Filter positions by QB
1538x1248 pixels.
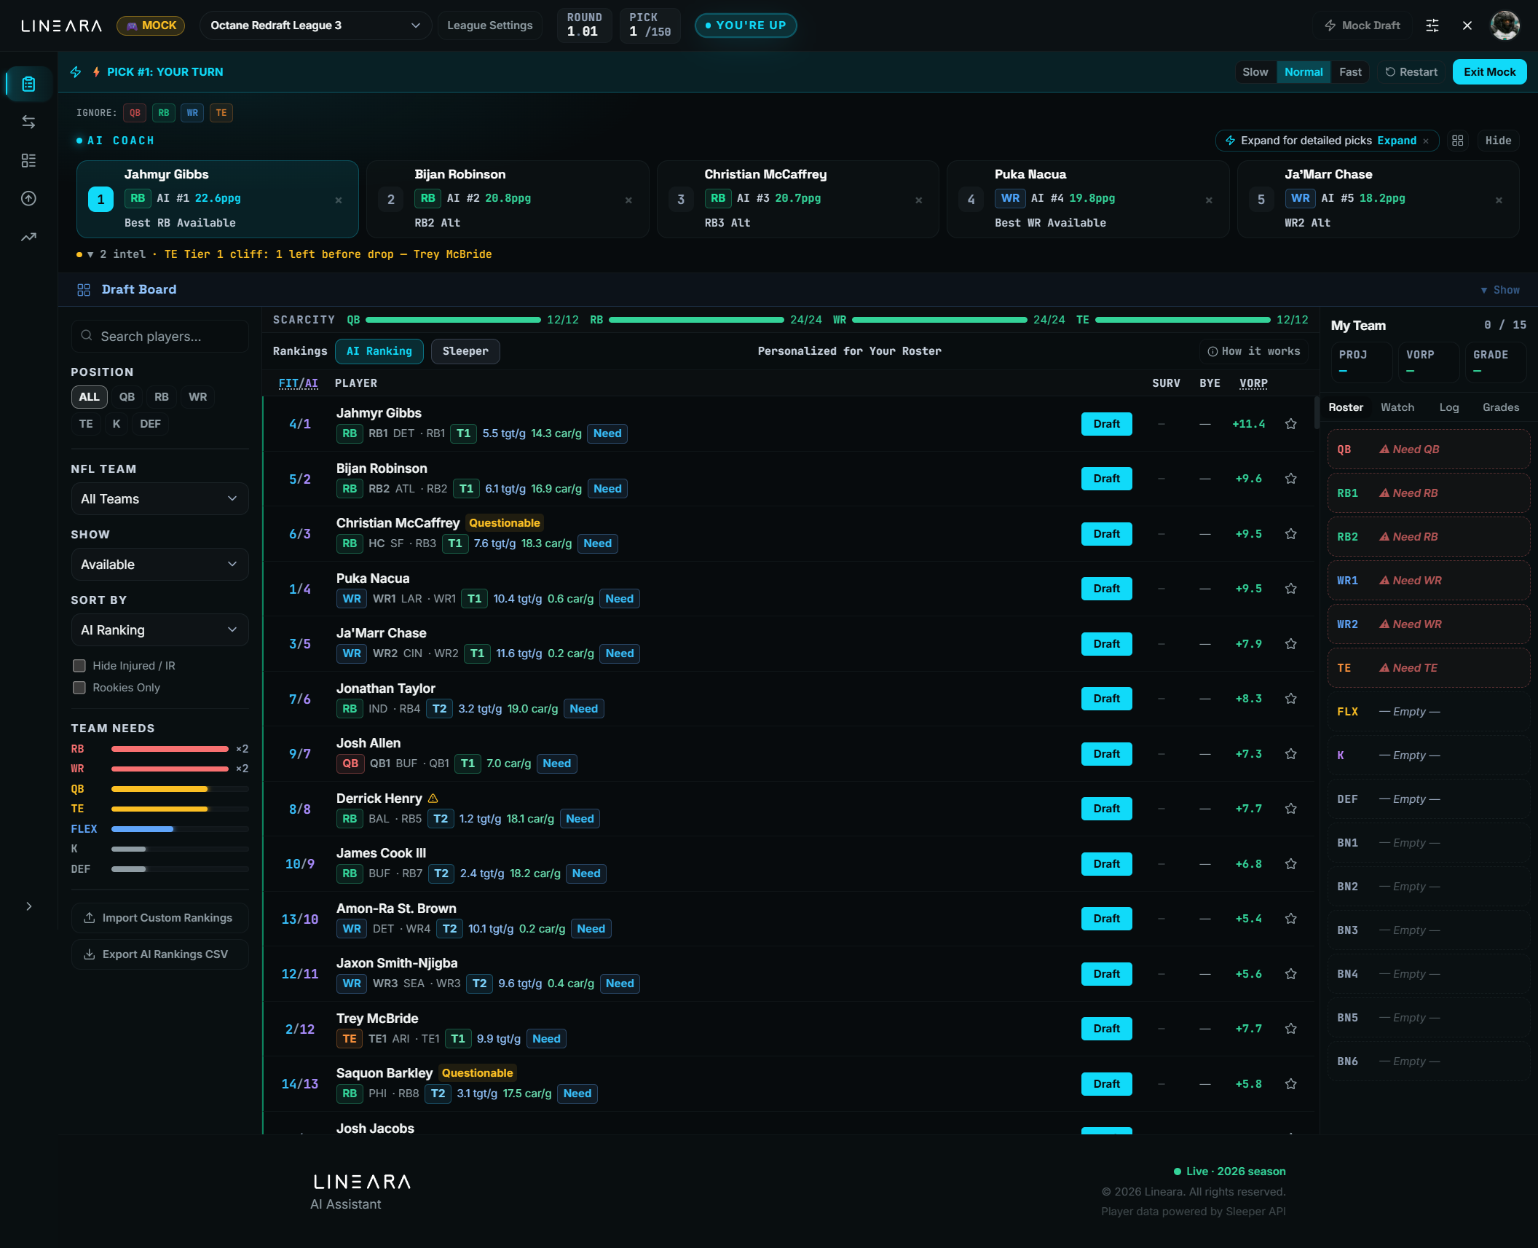coord(127,397)
